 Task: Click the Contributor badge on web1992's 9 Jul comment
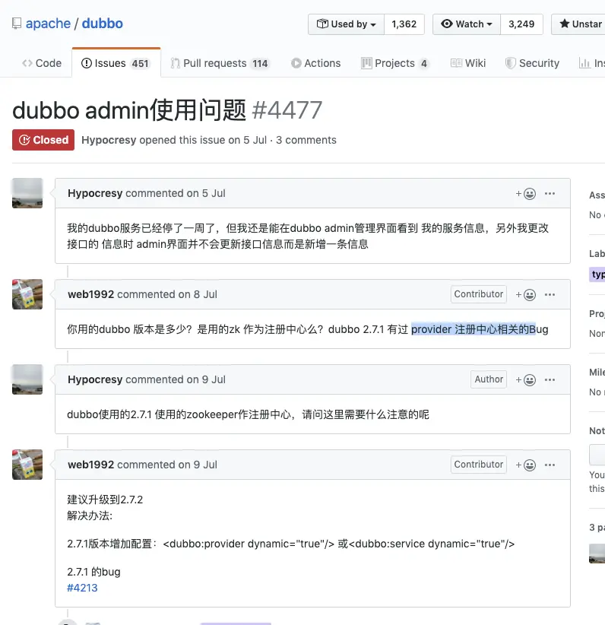coord(479,465)
